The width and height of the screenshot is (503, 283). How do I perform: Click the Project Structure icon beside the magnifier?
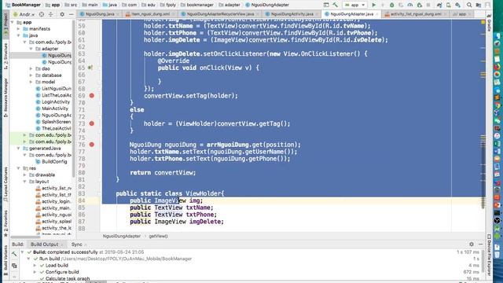479,5
